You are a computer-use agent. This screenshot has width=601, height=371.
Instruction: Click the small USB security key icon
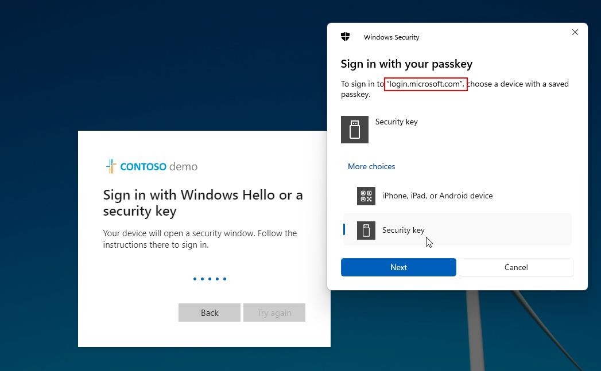pyautogui.click(x=366, y=231)
